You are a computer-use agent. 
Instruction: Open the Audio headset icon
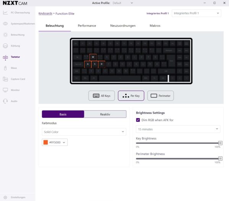point(5,101)
